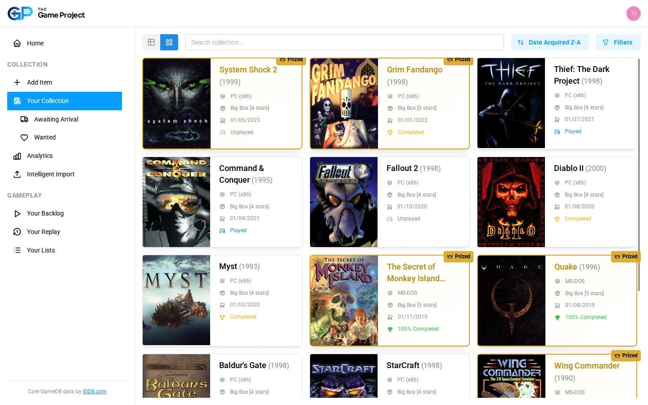Click Thief cover art thumbnail
This screenshot has height=405, width=648.
coord(511,103)
